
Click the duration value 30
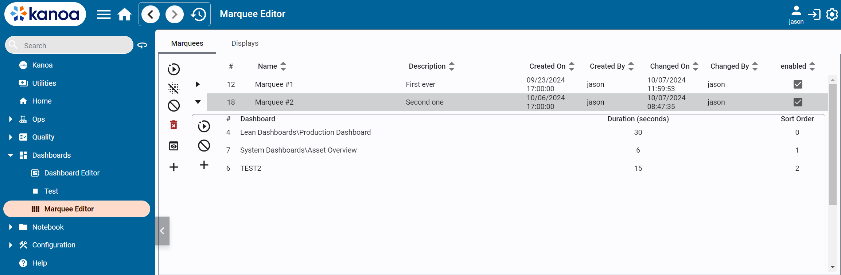point(638,132)
